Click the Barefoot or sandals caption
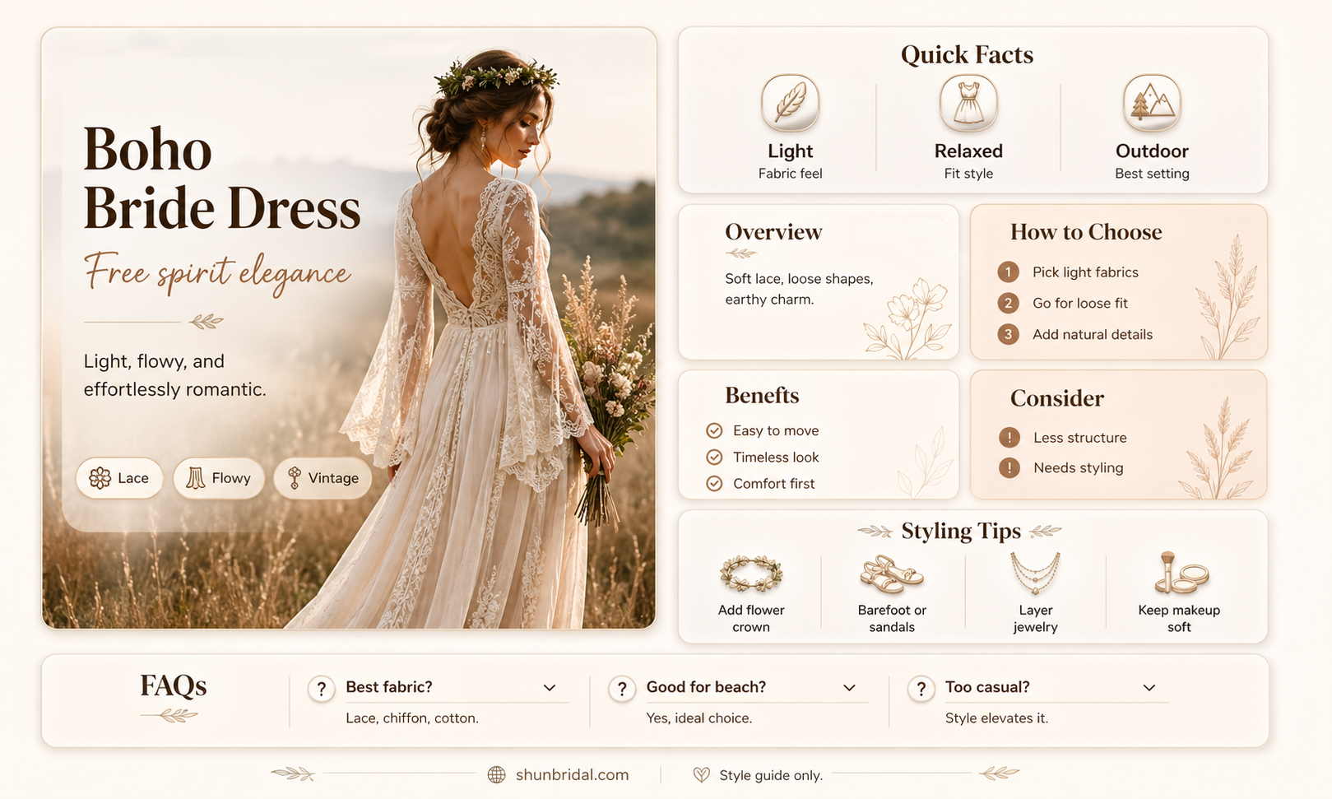The width and height of the screenshot is (1332, 799). 892,619
